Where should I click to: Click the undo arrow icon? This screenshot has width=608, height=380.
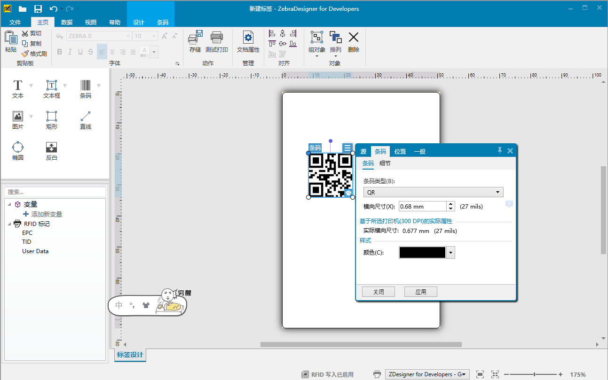point(54,9)
